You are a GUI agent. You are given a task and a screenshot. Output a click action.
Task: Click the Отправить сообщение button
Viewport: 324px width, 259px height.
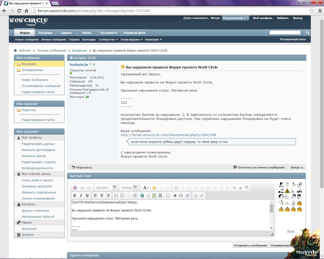[251, 245]
